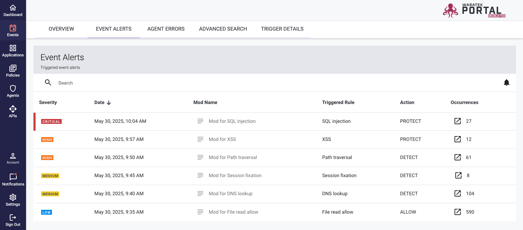Sort by the Occurrences column header

click(464, 102)
